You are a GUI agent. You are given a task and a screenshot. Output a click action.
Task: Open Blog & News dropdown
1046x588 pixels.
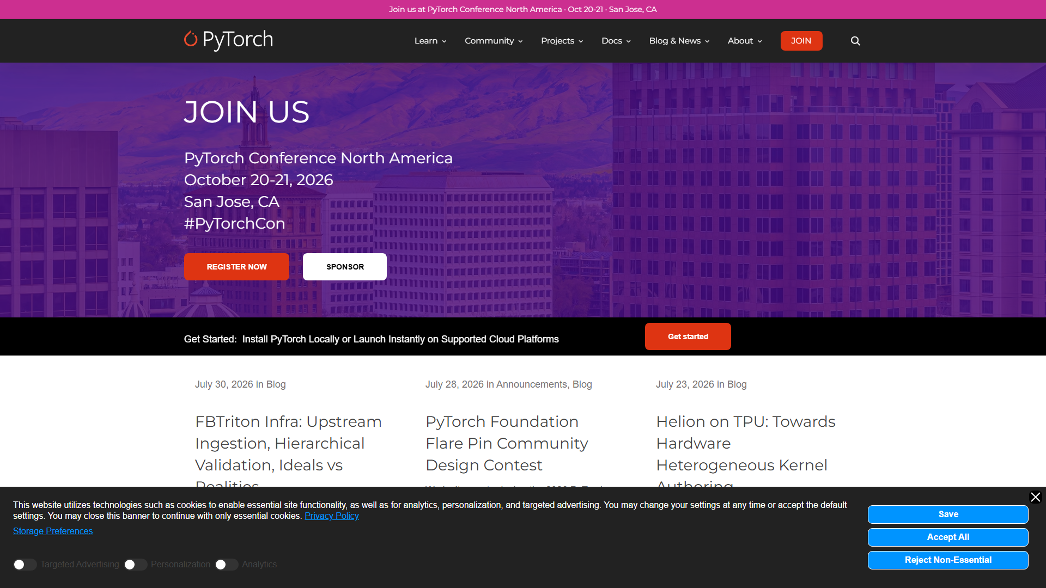pos(679,41)
